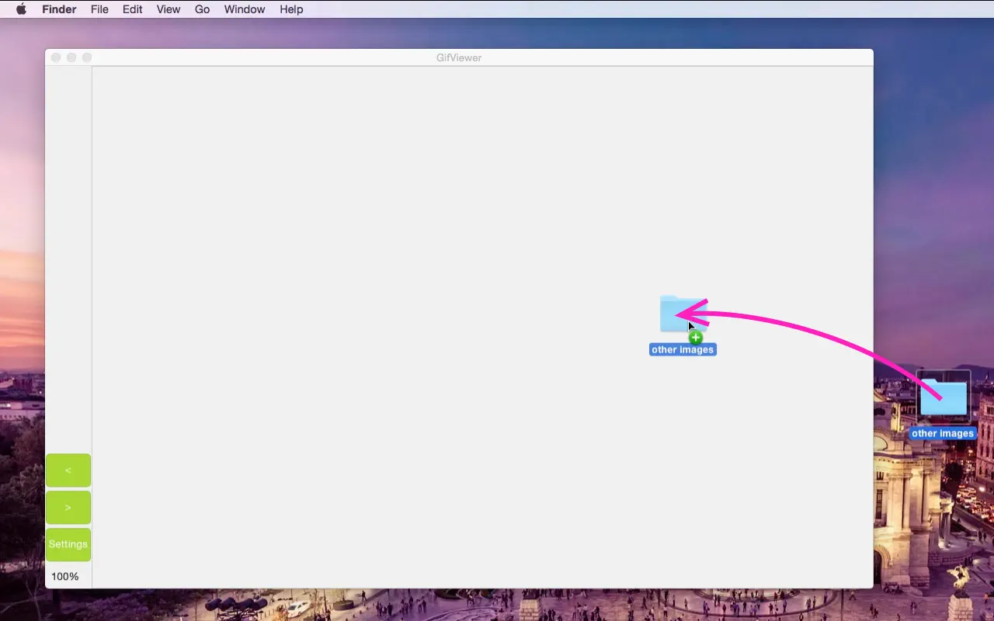Open the Apple menu
The image size is (994, 621).
click(21, 9)
